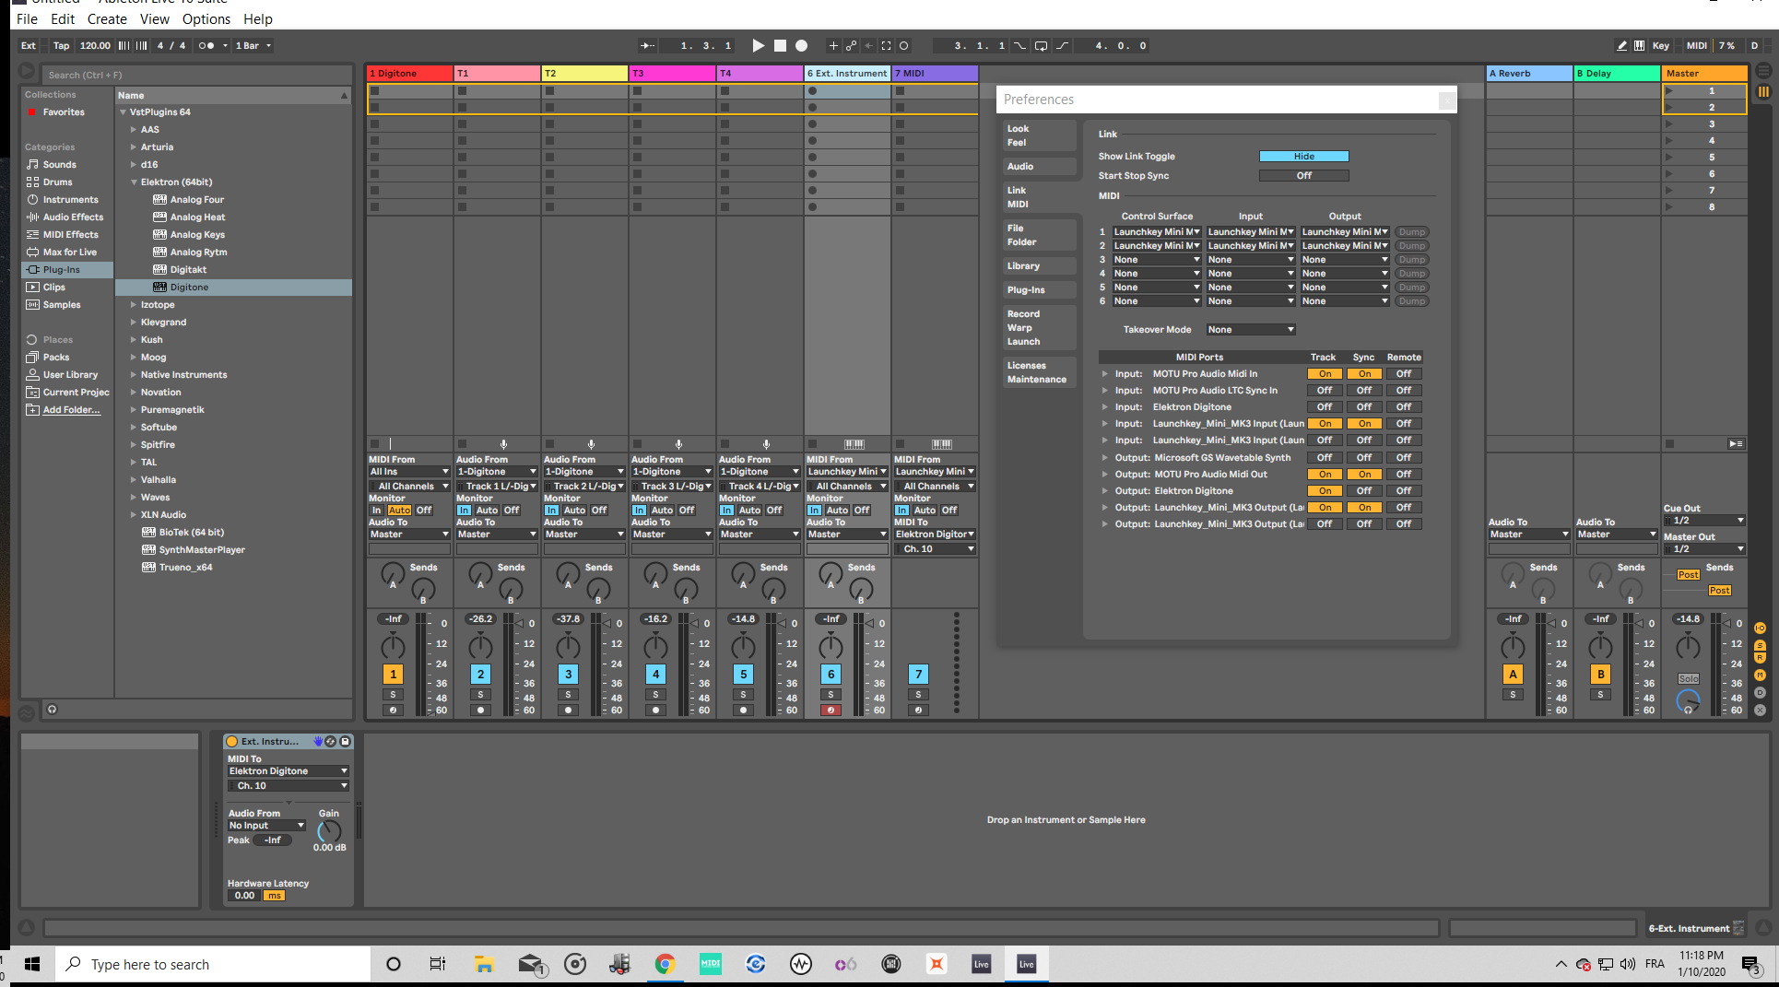Open the Instruments browser category

pos(70,200)
